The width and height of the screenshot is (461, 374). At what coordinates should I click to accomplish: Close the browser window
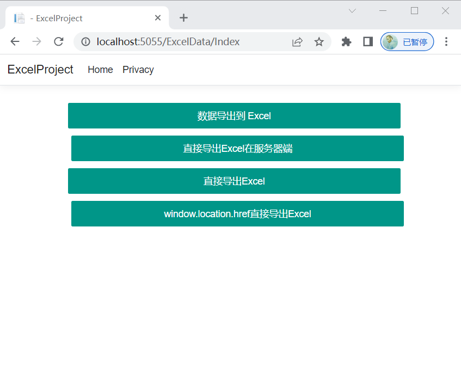click(445, 11)
